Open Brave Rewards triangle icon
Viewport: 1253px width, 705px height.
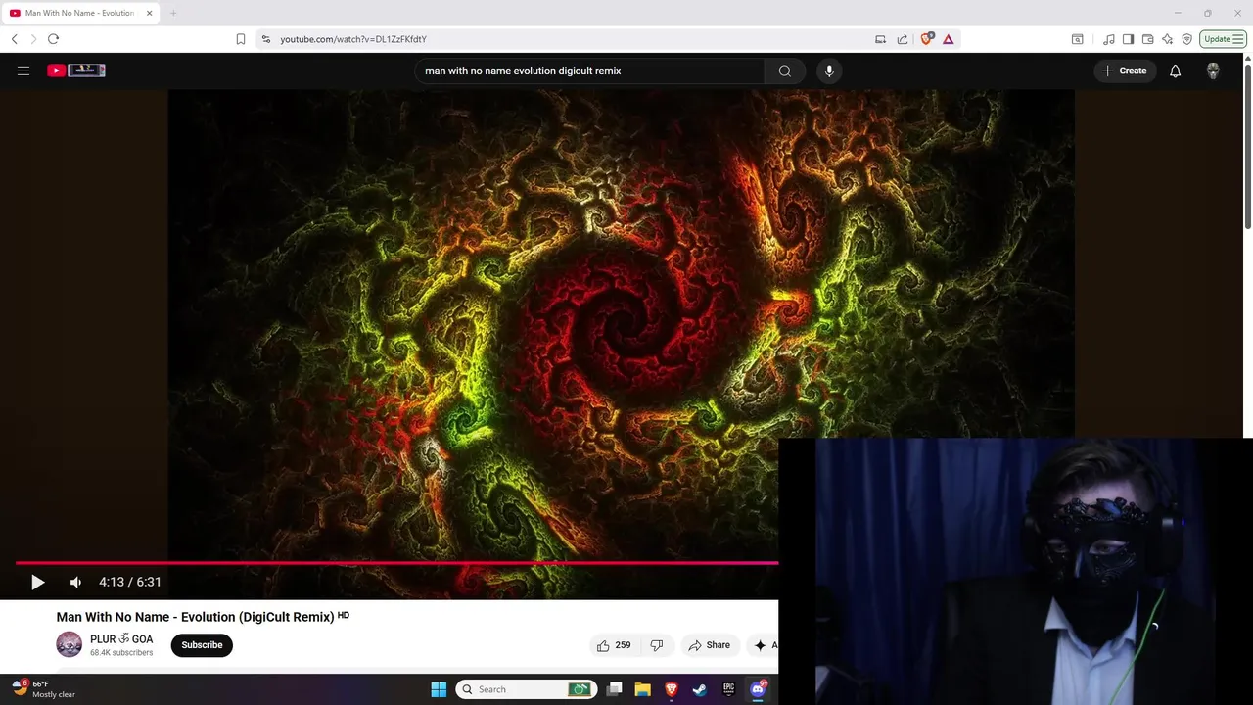[x=949, y=39]
